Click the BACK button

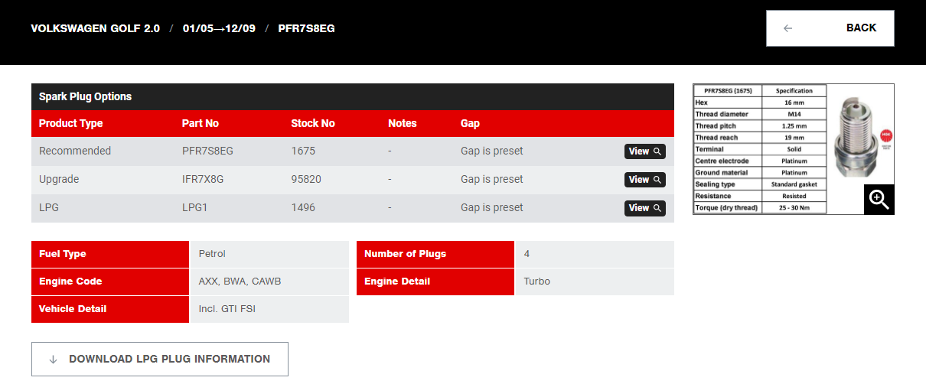pyautogui.click(x=830, y=28)
